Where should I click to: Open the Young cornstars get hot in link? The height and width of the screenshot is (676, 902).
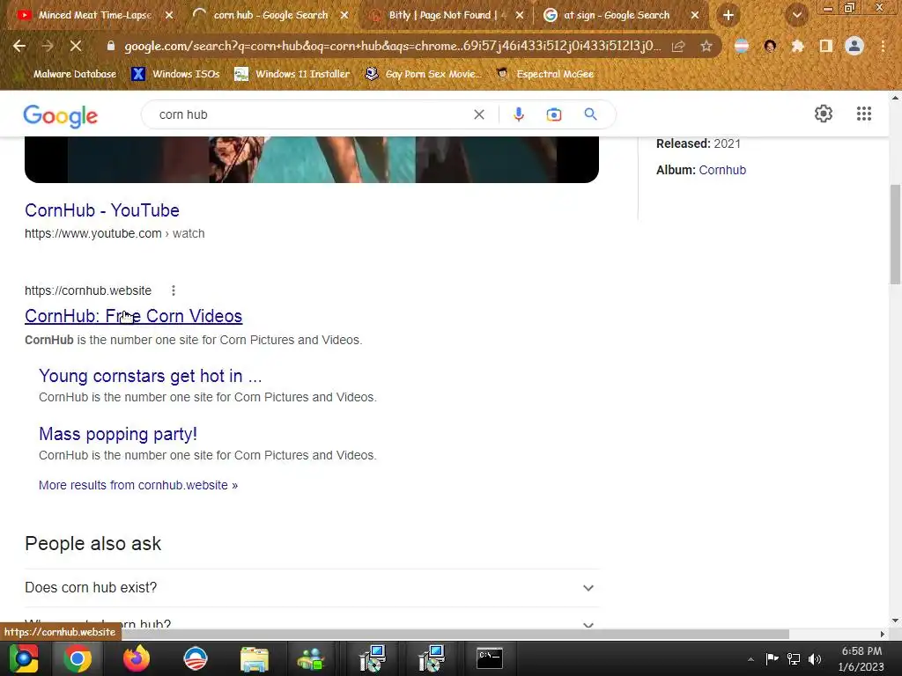(150, 376)
